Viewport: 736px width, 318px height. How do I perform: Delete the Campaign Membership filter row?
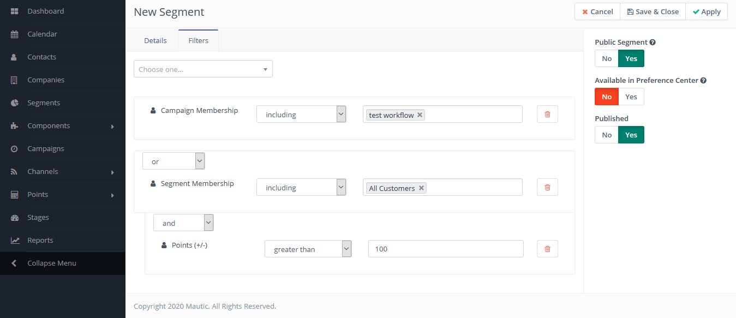(547, 115)
